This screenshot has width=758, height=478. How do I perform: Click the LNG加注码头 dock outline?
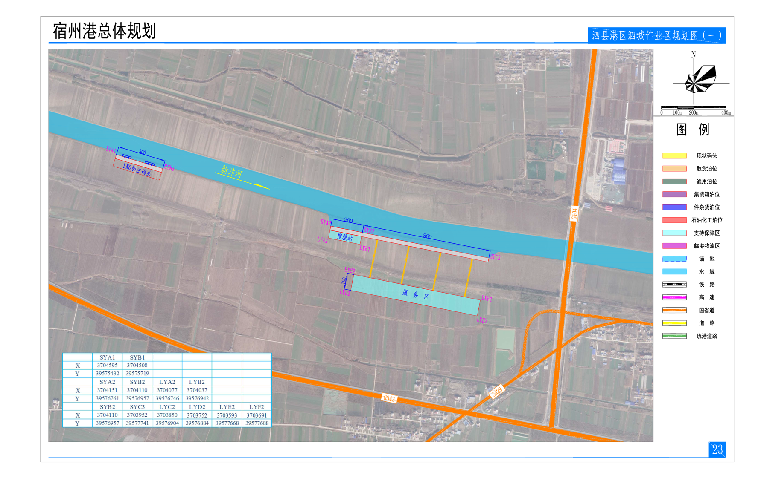coord(137,170)
